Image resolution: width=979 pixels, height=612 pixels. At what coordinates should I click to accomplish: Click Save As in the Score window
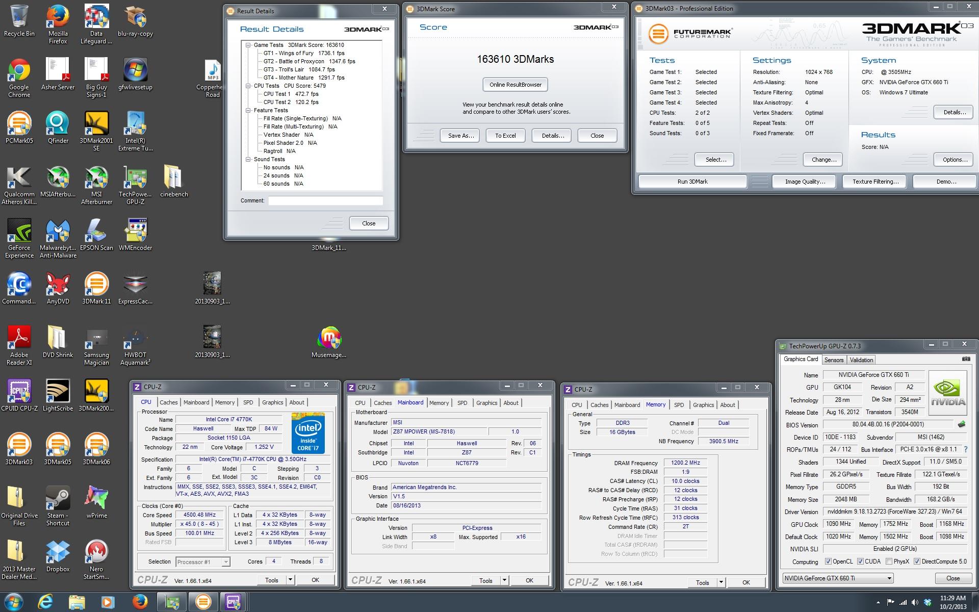(x=461, y=136)
